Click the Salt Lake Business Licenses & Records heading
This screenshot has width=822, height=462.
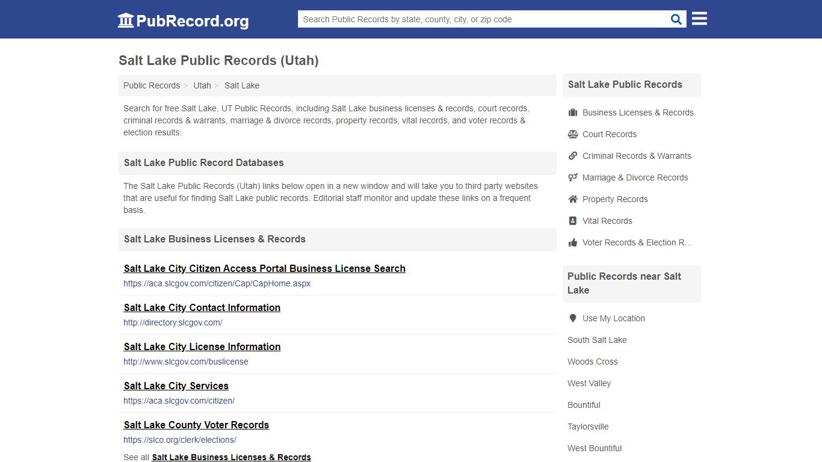point(215,239)
